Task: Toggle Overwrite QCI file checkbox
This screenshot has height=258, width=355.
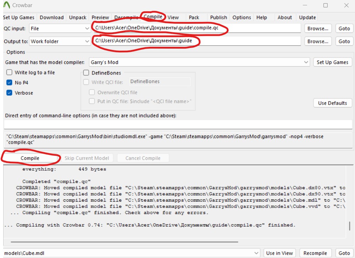Action: [92, 92]
